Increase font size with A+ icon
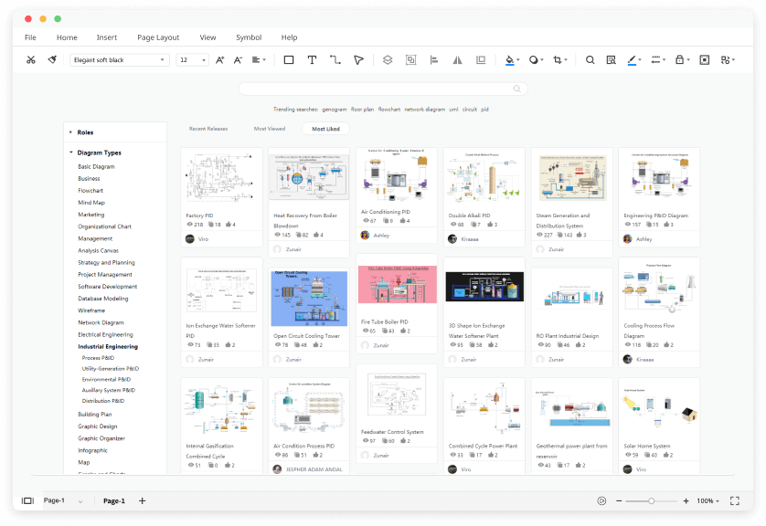Viewport: 766px width, 526px height. pyautogui.click(x=219, y=60)
